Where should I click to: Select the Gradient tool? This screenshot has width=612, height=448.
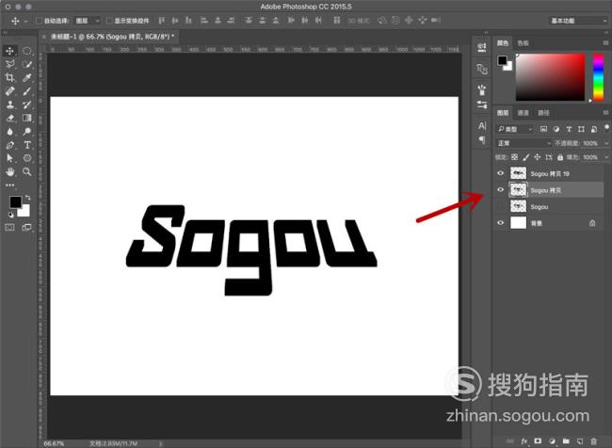pos(27,118)
